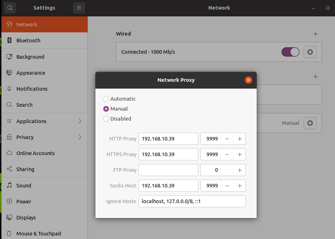Click the HTTPS Proxy address field
This screenshot has width=335, height=239.
coord(168,154)
